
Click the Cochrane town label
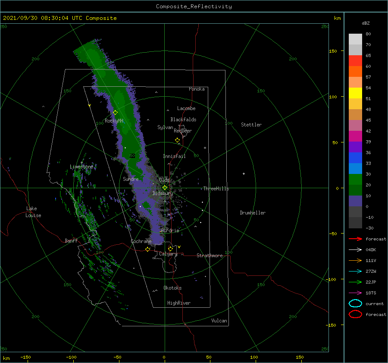(141, 241)
